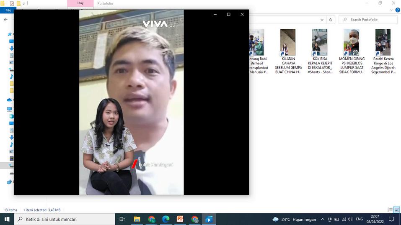Select the KOK BISA KEPALA KEJEPIT DI ESKALATOR video
This screenshot has width=401, height=225.
320,51
